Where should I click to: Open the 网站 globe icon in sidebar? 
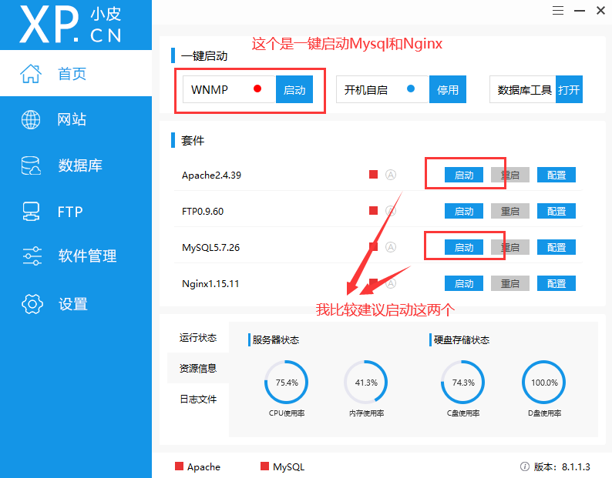[31, 119]
